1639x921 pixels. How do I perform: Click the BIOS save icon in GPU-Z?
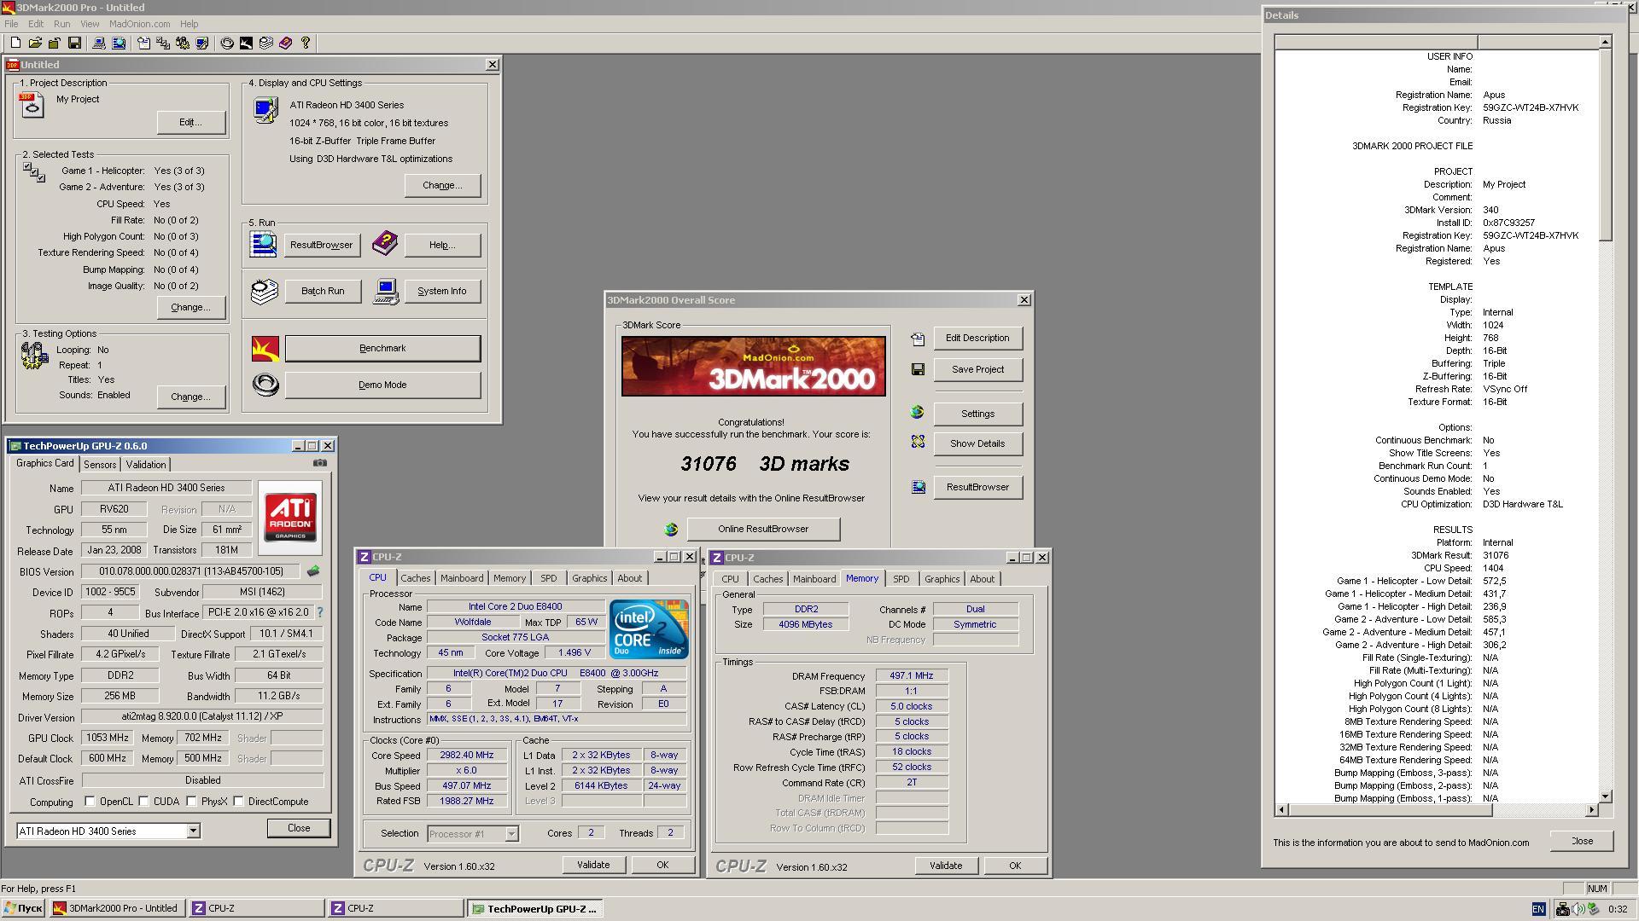pyautogui.click(x=313, y=571)
